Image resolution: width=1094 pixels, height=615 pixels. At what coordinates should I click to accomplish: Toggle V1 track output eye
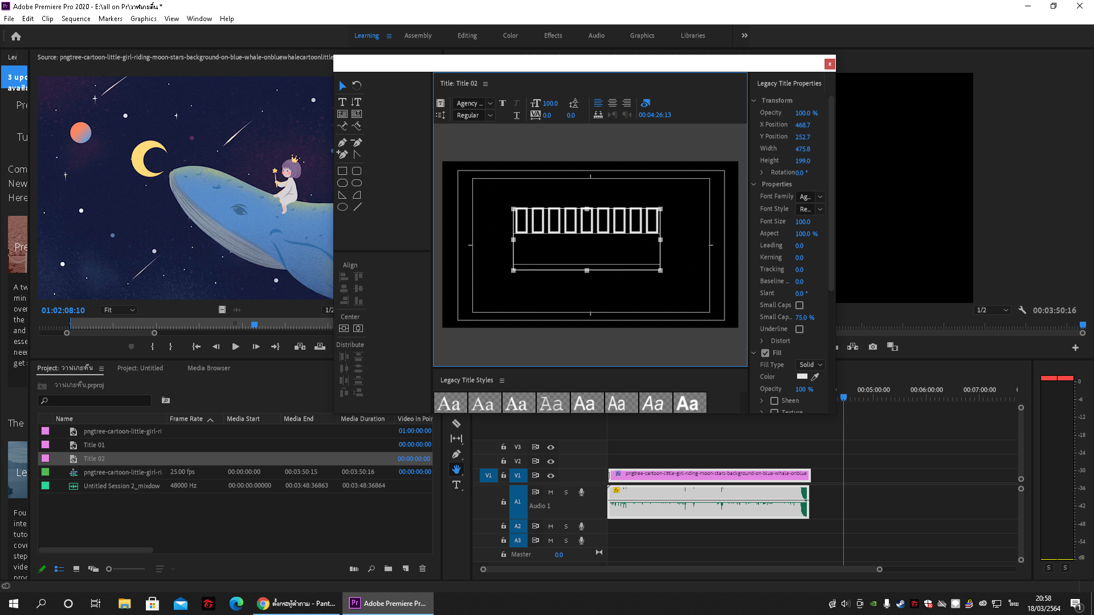coord(551,475)
